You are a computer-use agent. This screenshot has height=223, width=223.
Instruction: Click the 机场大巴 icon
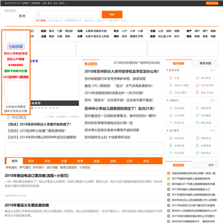(x=170, y=123)
